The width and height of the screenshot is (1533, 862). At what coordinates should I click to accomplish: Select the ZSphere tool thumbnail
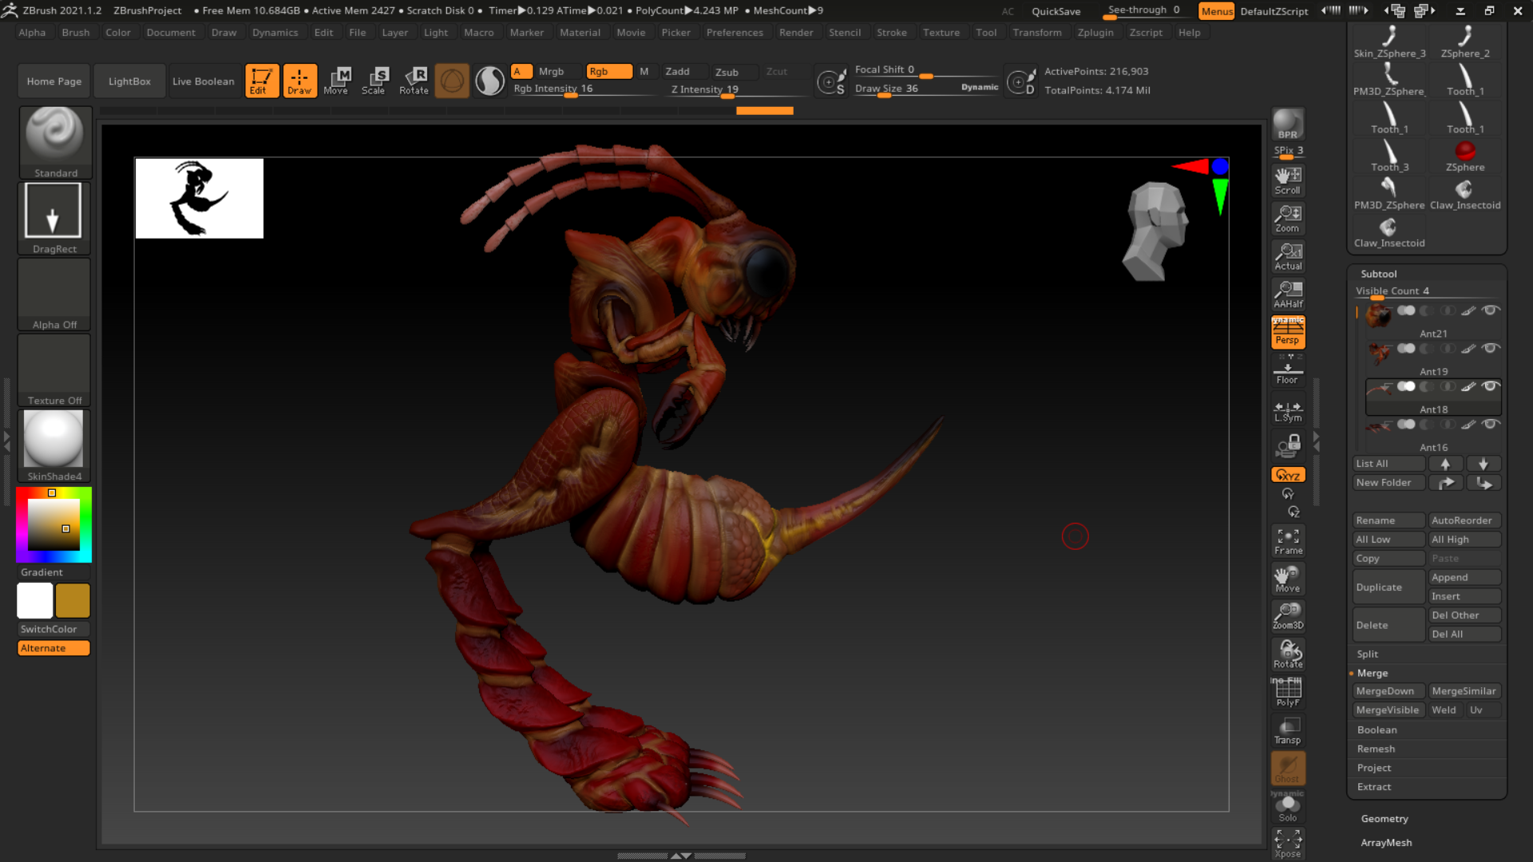pyautogui.click(x=1464, y=152)
